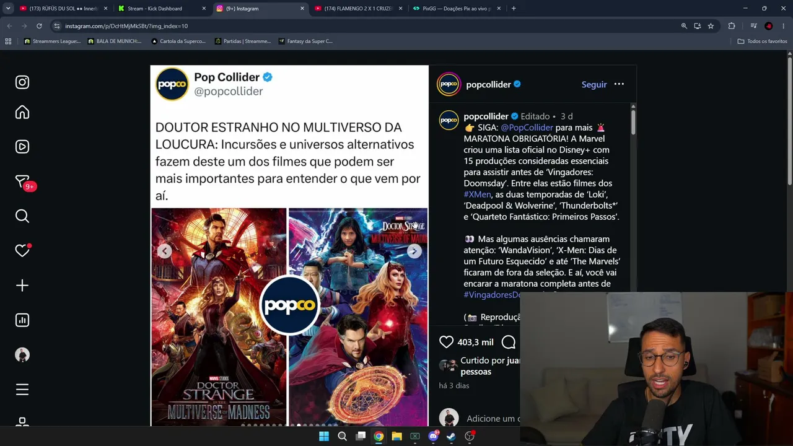Open the #XMen hashtag link
Screen dimensions: 793x446
pyautogui.click(x=477, y=195)
